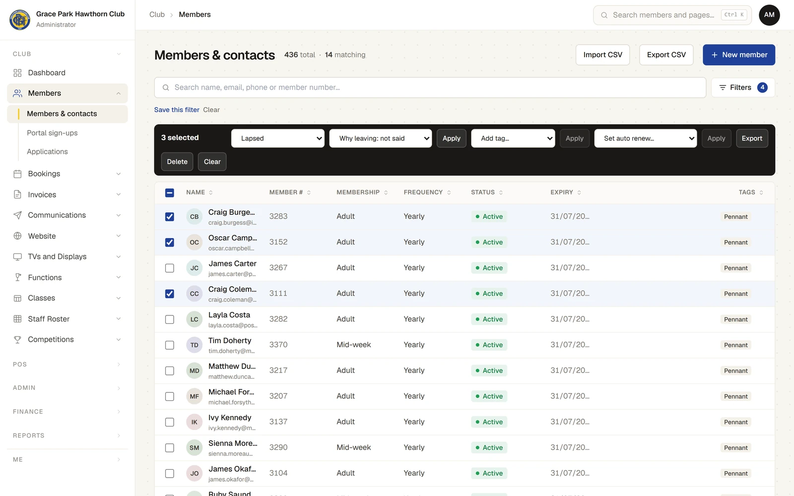Click the TD avatar for Tim Doherty
The image size is (794, 496).
click(x=194, y=345)
